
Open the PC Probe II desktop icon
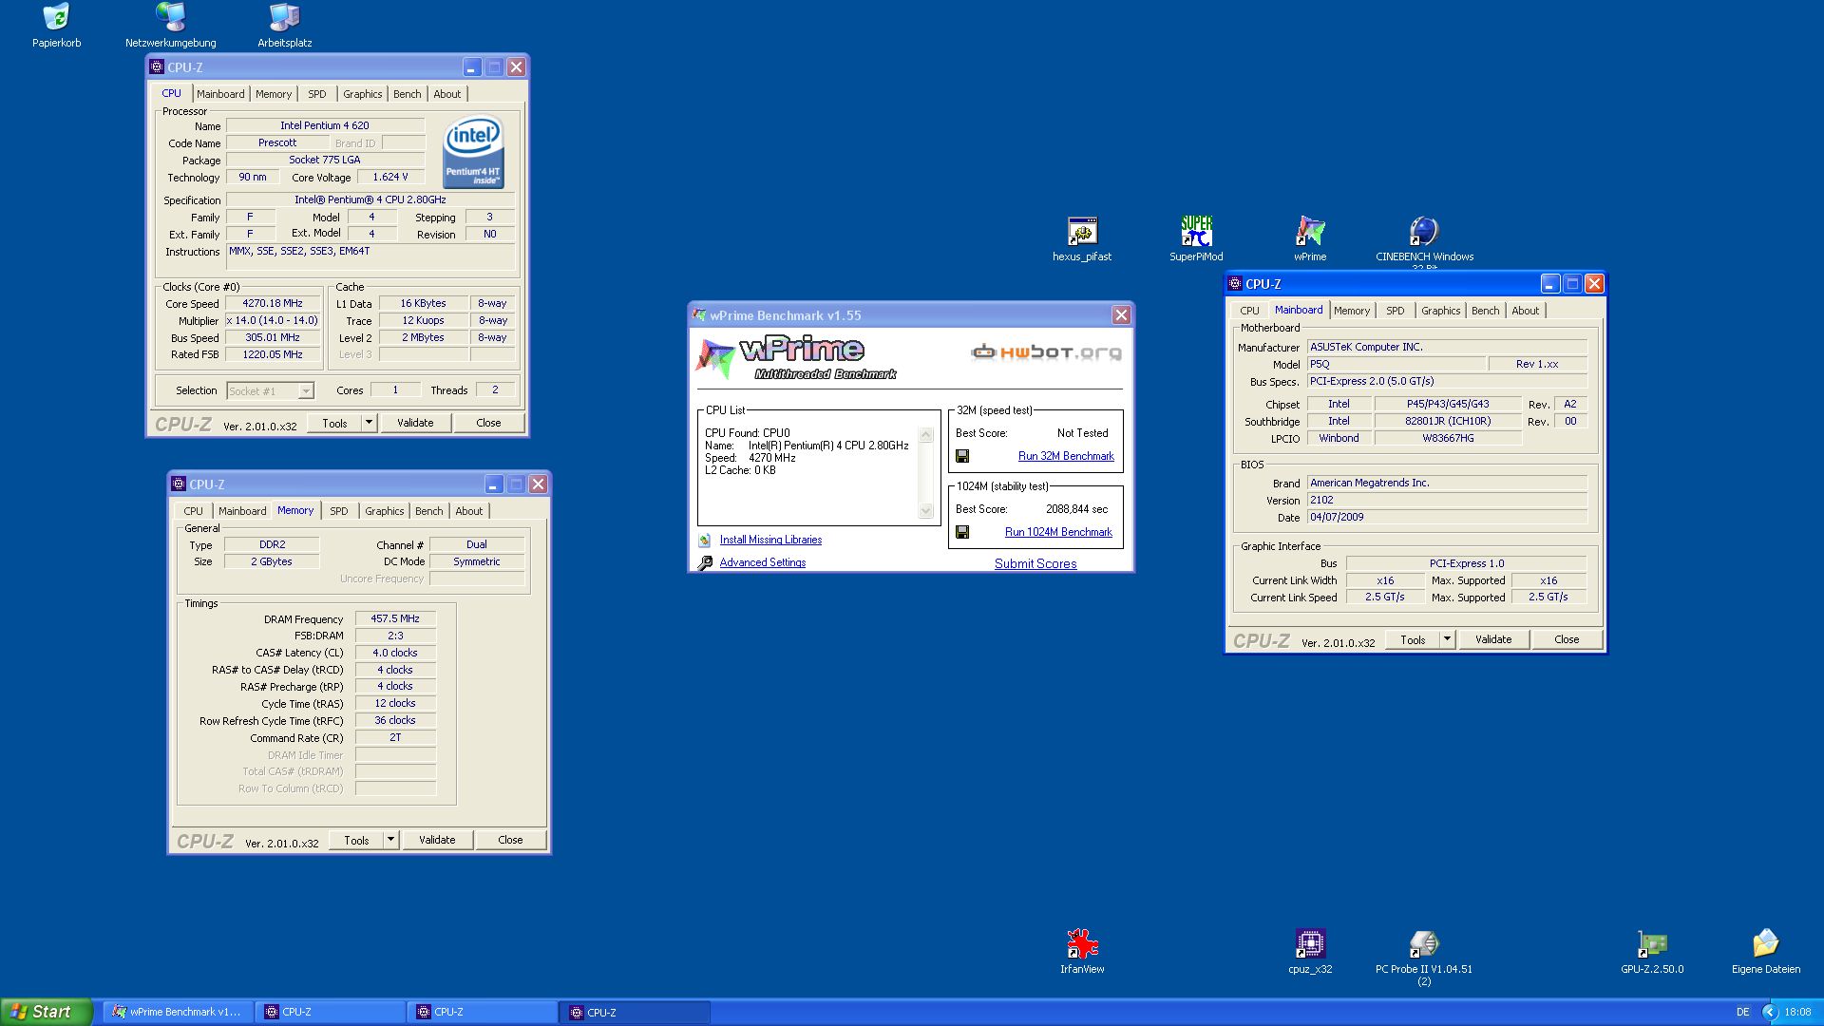pyautogui.click(x=1424, y=943)
